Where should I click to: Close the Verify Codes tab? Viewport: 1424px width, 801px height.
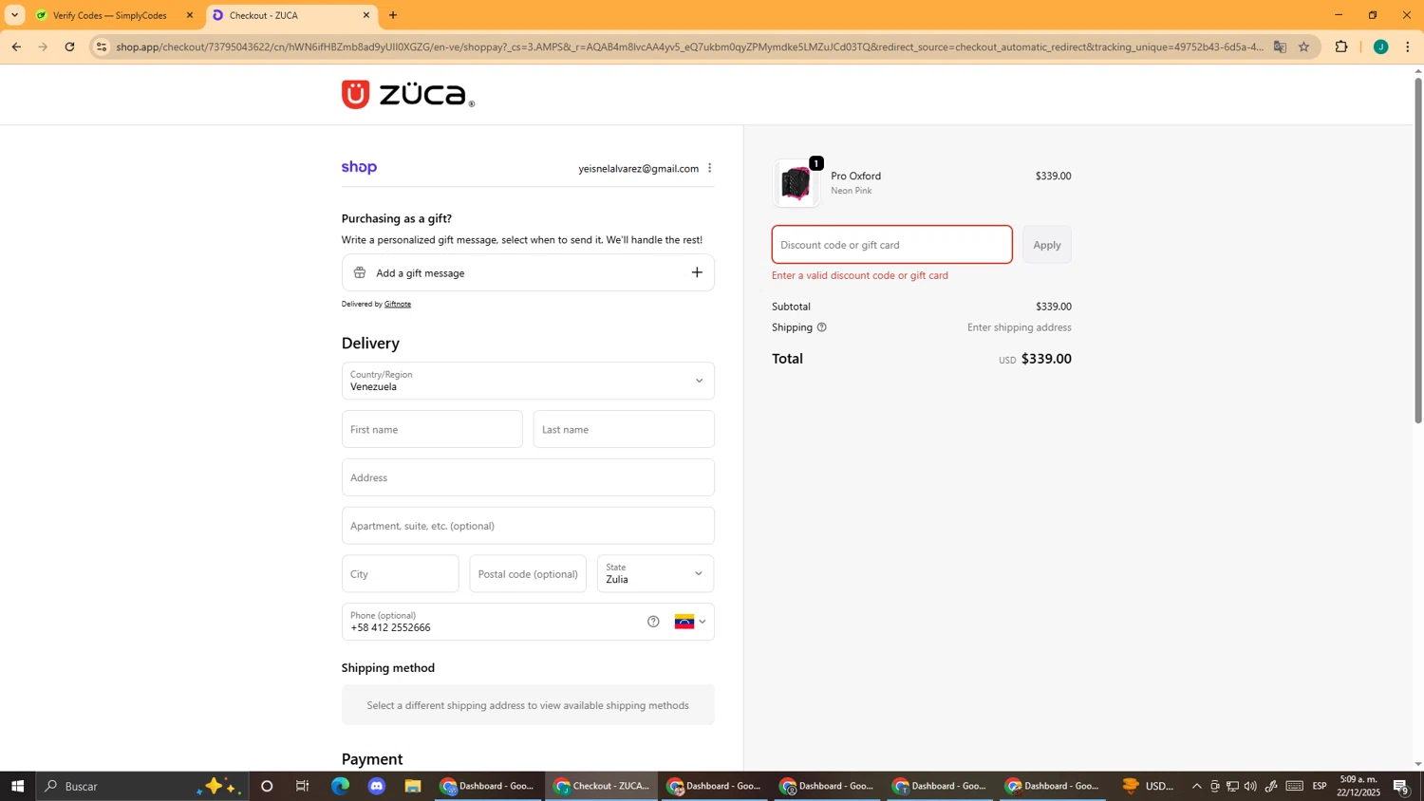click(x=189, y=15)
